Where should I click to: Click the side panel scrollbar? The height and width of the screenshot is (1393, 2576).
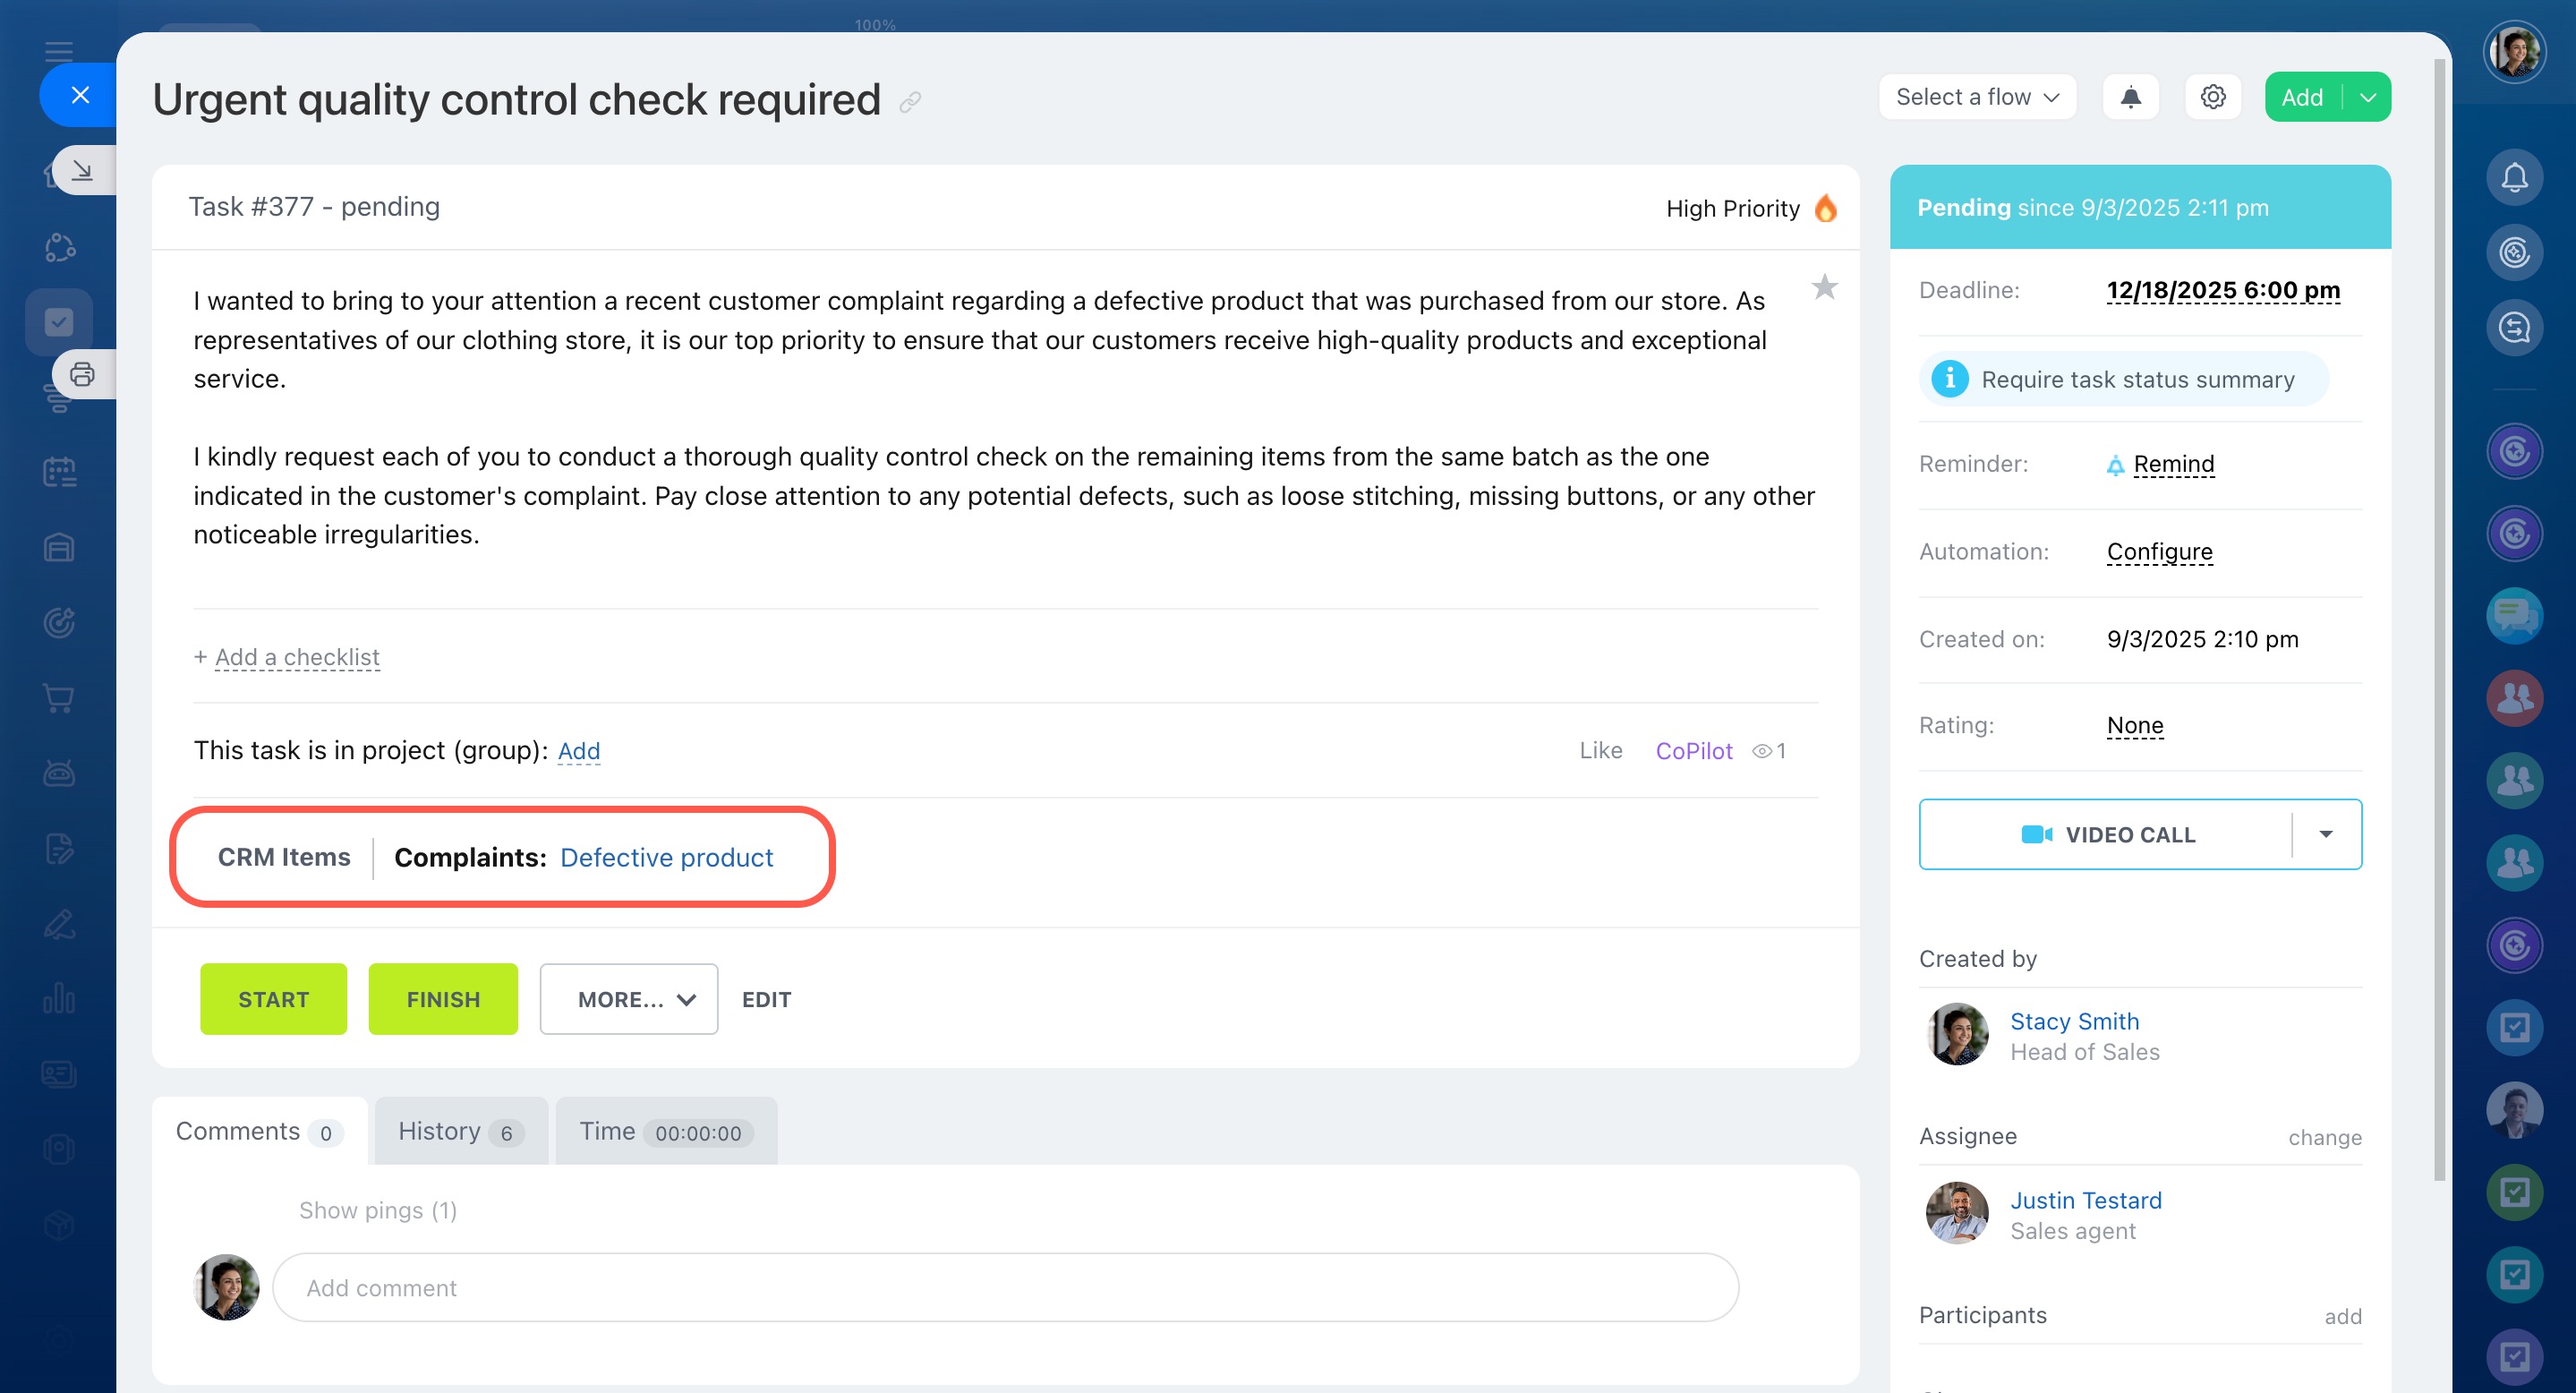pos(2440,620)
